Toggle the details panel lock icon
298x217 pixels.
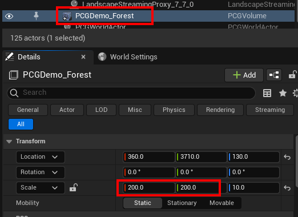[x=292, y=75]
